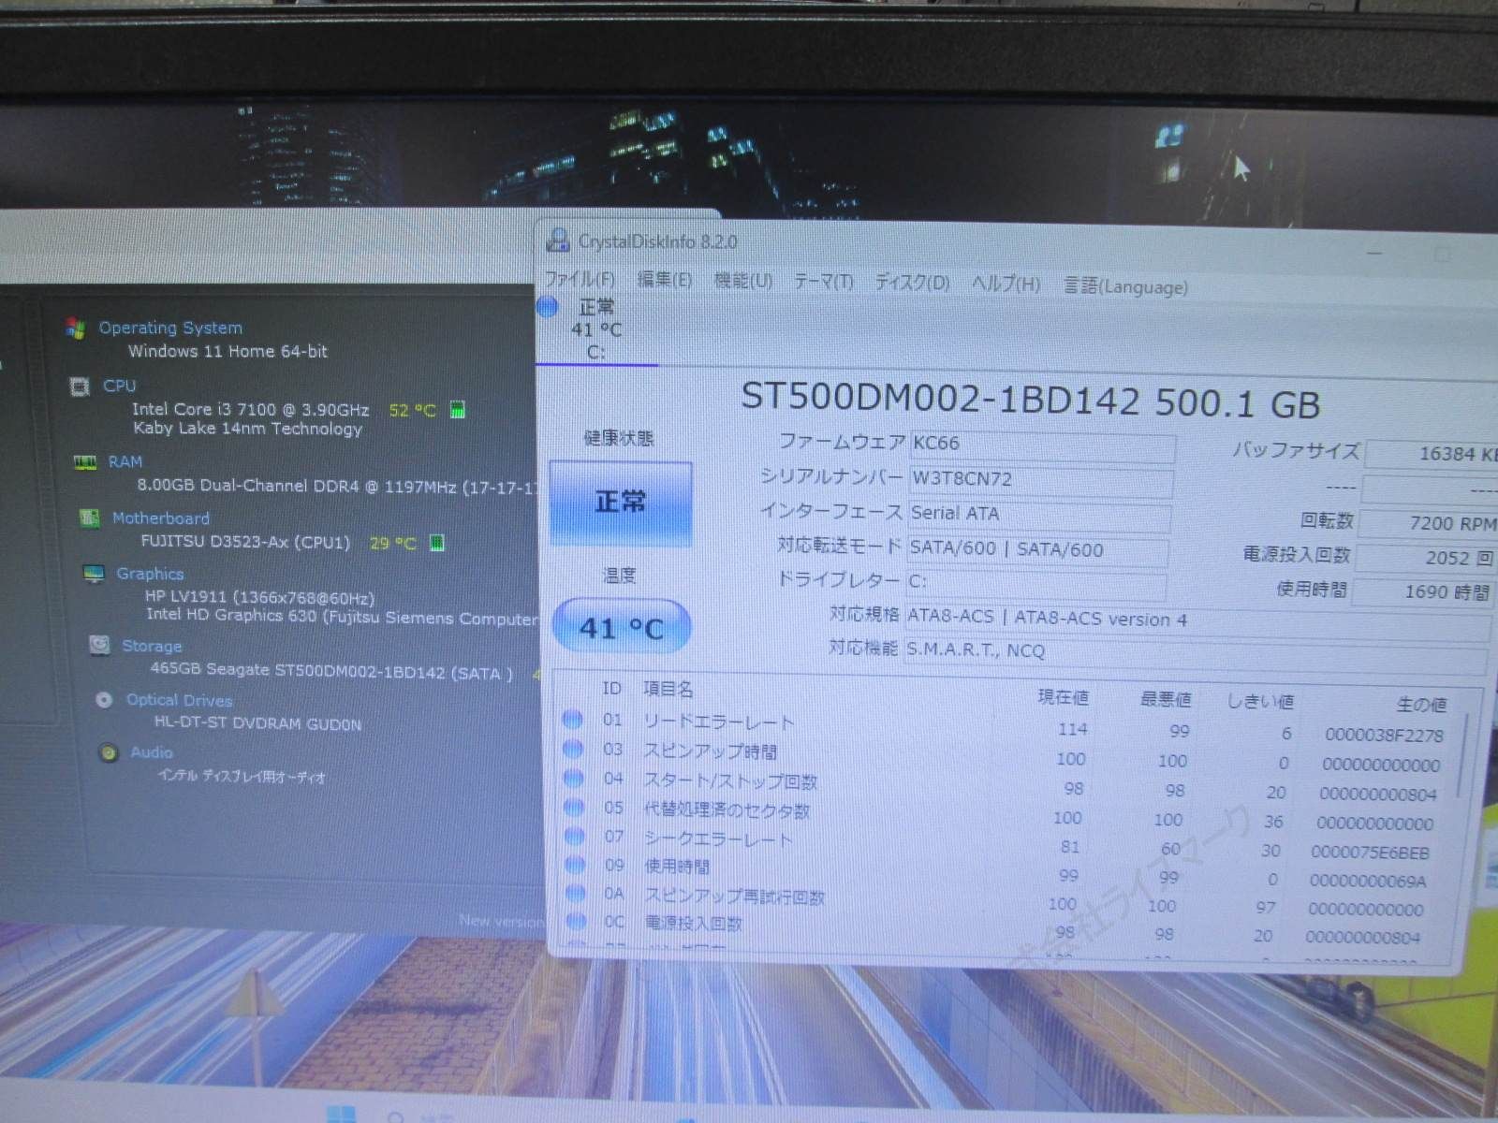
Task: Click the 項目名 column header
Action: pos(668,689)
